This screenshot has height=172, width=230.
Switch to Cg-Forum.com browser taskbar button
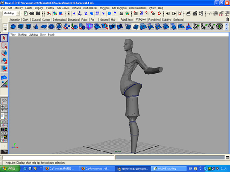pyautogui.click(x=97, y=168)
